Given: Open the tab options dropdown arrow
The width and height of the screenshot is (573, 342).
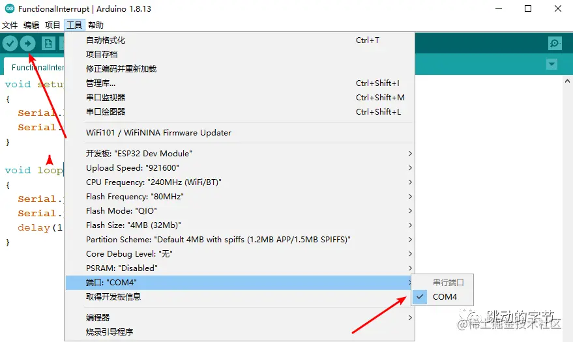Looking at the screenshot, I should pos(551,64).
